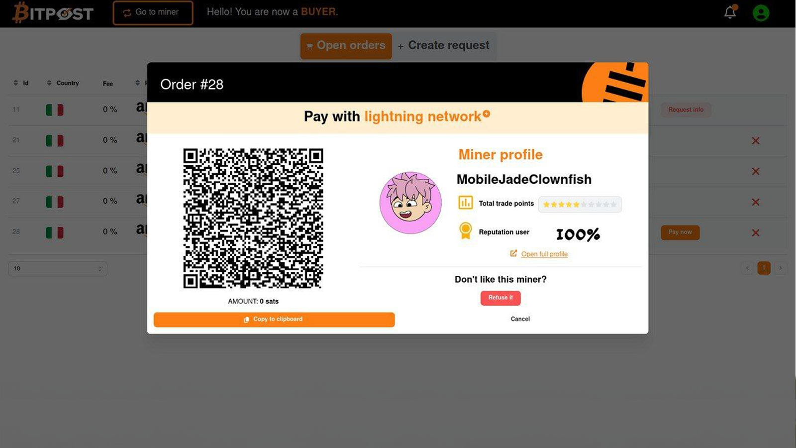Click the Bitpost logo
Image resolution: width=796 pixels, height=448 pixels.
coord(53,13)
